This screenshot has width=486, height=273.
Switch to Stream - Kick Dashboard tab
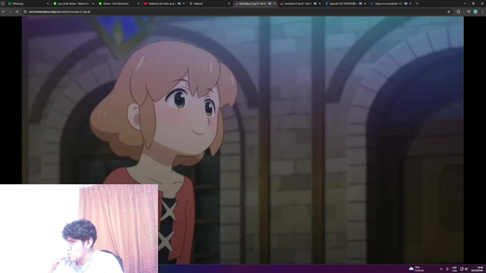tap(119, 3)
